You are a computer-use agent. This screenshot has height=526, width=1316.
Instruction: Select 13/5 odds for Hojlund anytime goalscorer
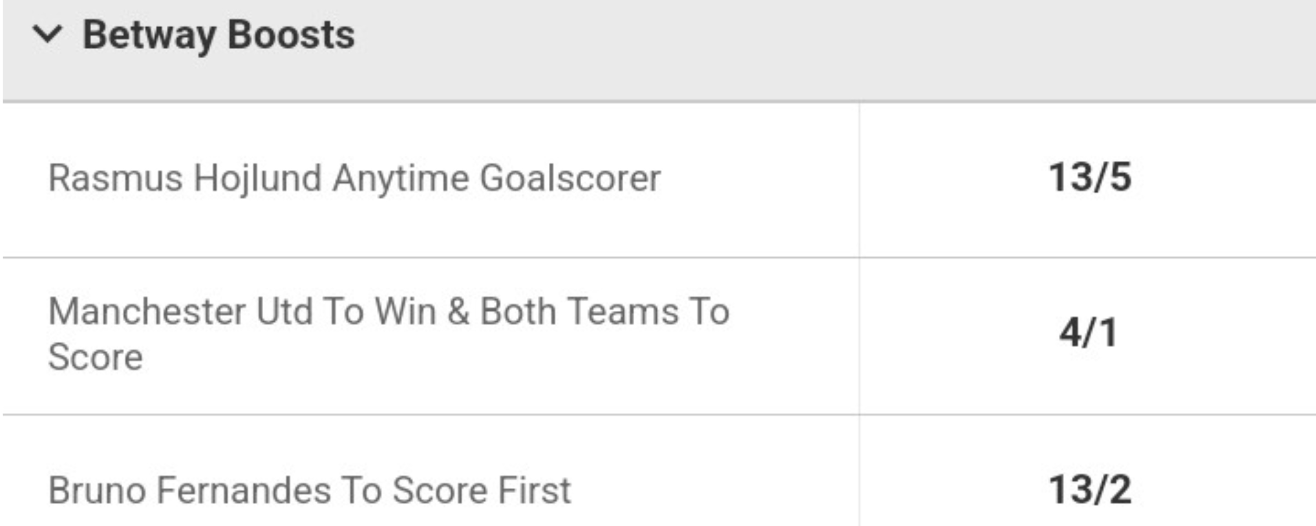pos(1090,178)
